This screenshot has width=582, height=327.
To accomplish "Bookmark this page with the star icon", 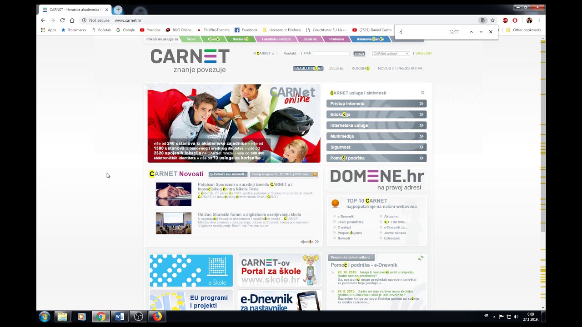I will tap(492, 20).
